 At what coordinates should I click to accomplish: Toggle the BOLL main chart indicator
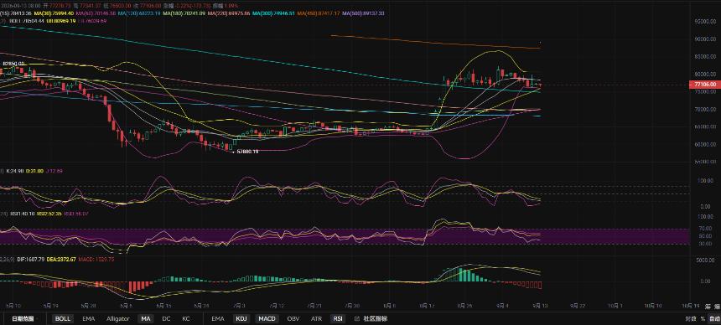63,318
